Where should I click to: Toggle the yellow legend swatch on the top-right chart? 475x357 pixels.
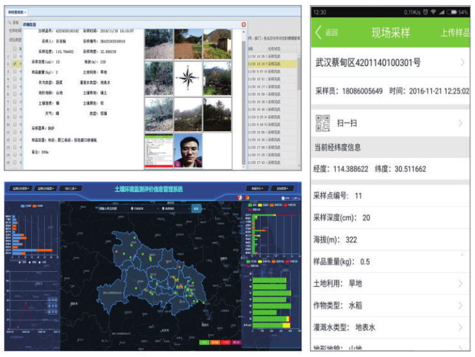(x=260, y=205)
